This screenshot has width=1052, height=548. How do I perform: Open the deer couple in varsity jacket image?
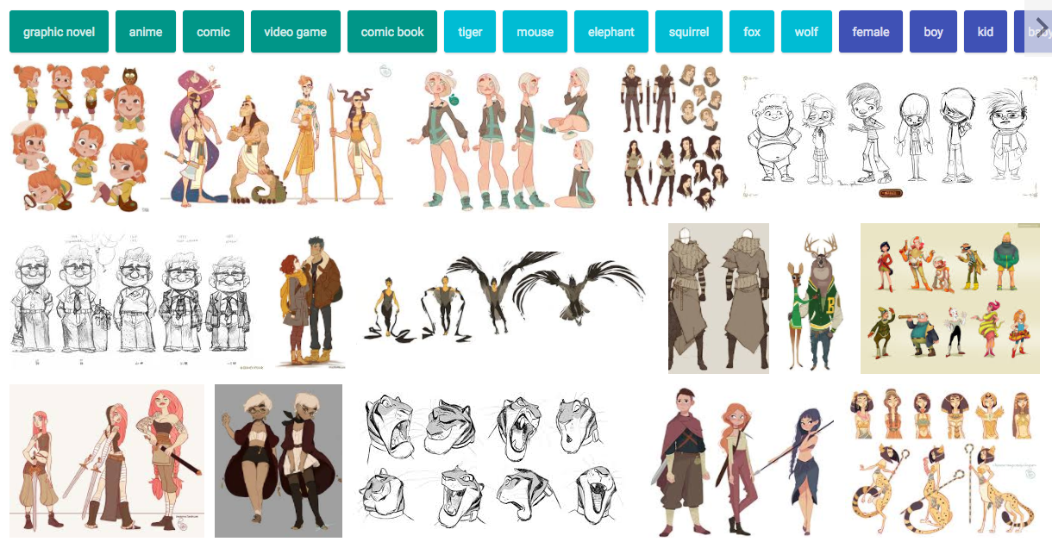click(815, 298)
